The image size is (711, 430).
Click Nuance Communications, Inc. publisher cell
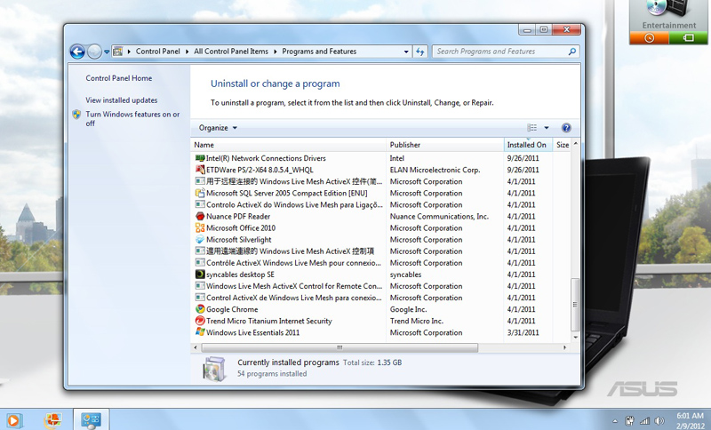point(439,217)
